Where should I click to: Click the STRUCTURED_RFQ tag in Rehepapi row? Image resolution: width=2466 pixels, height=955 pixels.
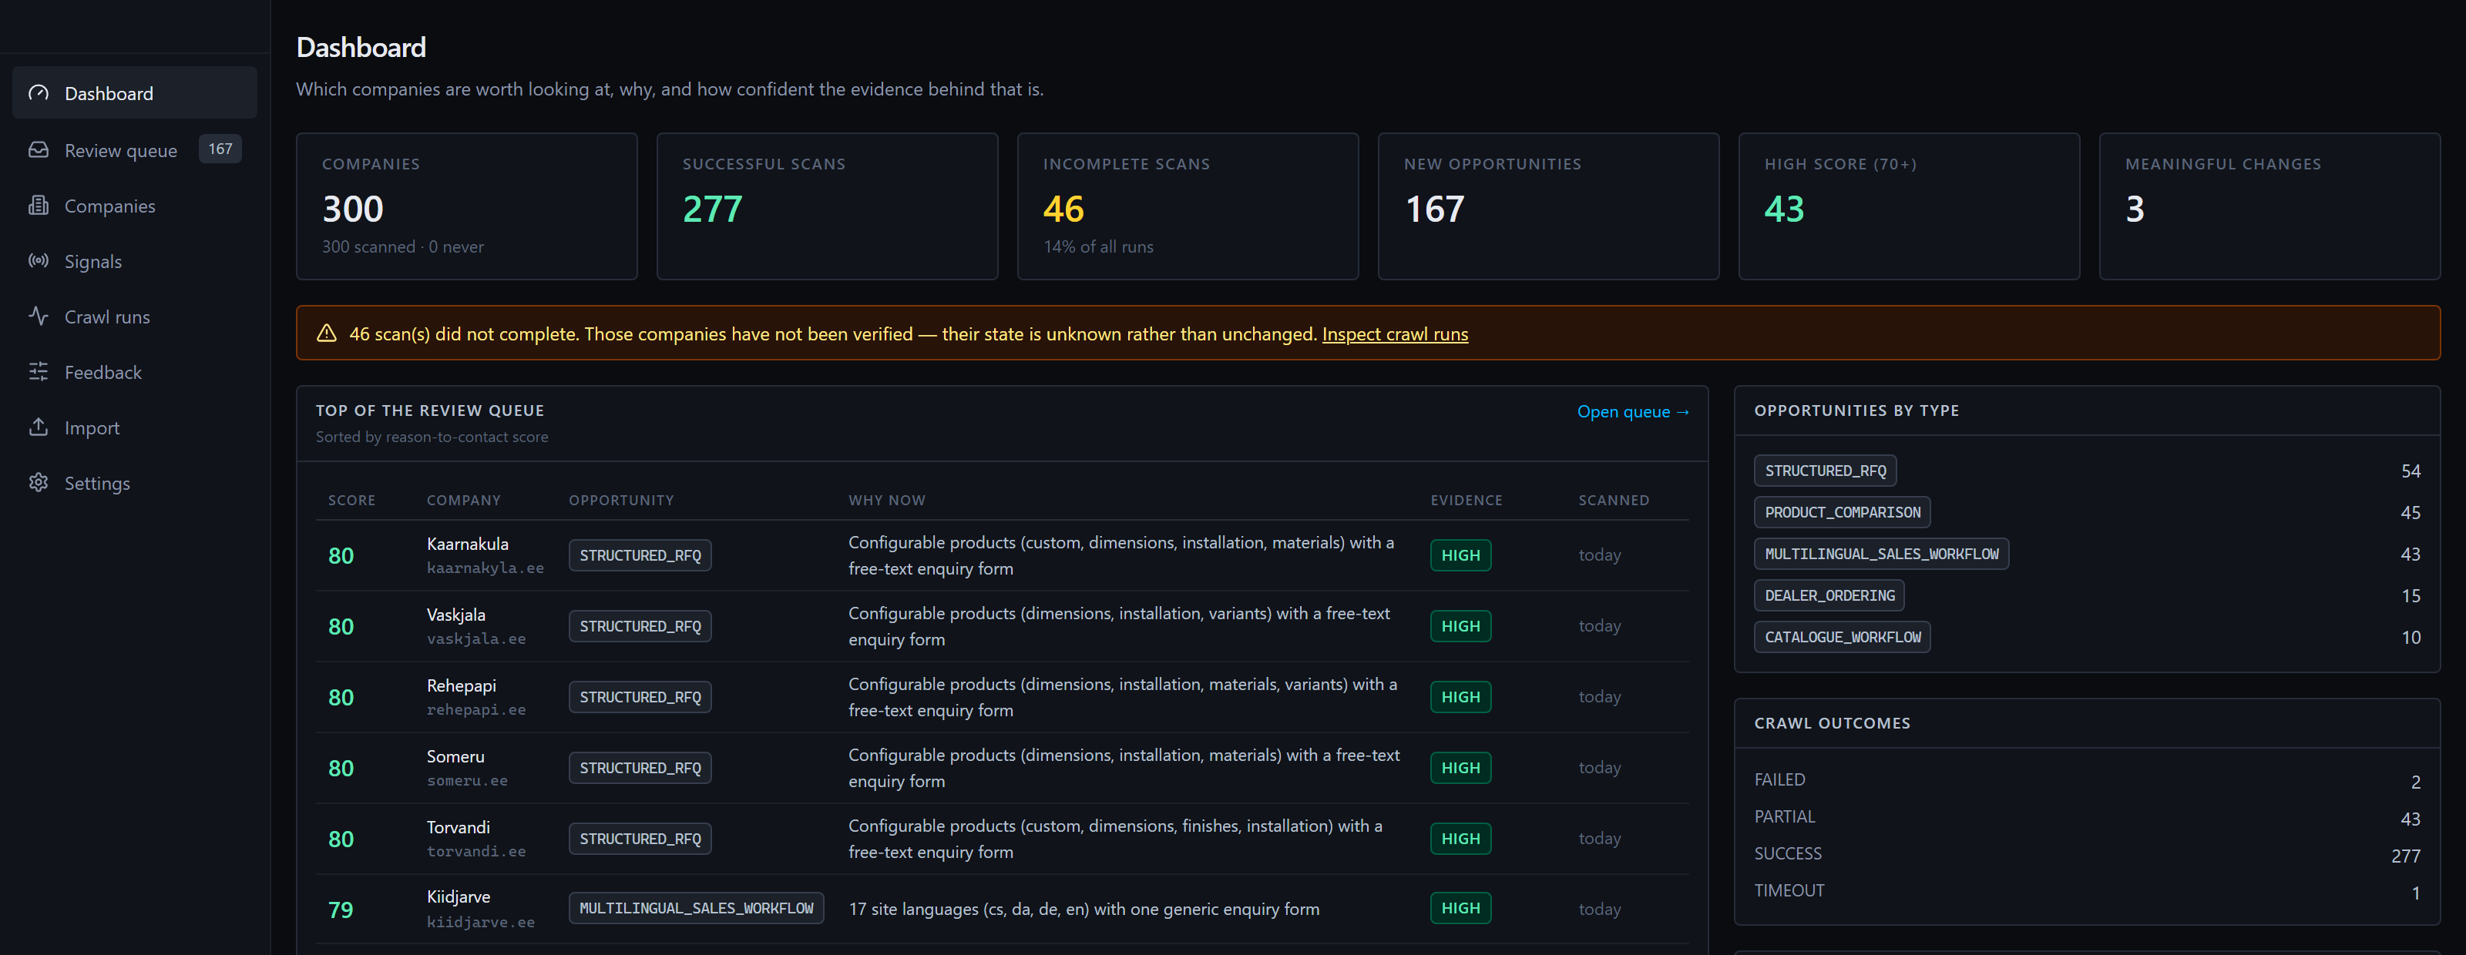(640, 697)
